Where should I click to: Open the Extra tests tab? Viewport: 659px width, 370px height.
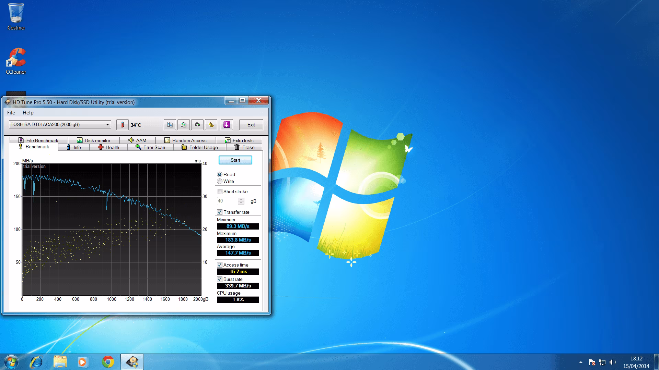(239, 140)
